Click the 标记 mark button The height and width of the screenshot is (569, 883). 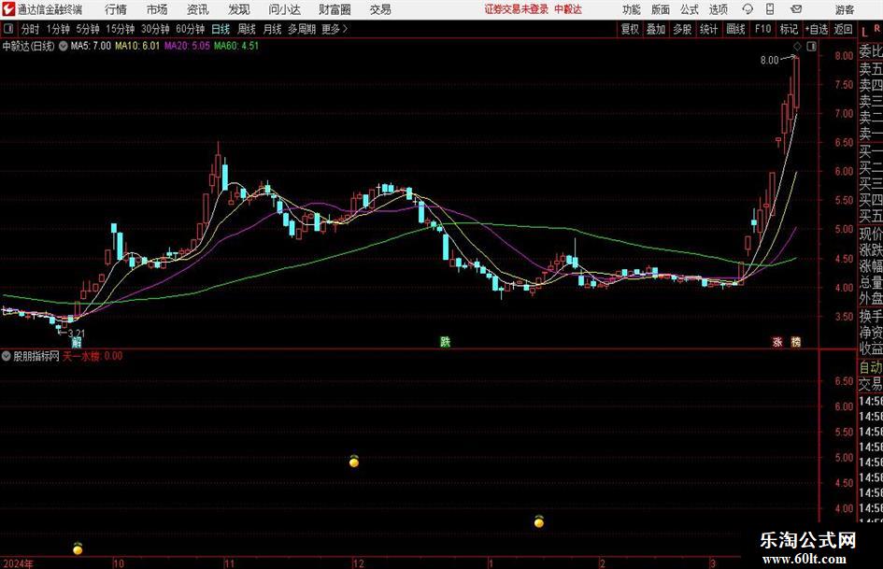(x=789, y=29)
